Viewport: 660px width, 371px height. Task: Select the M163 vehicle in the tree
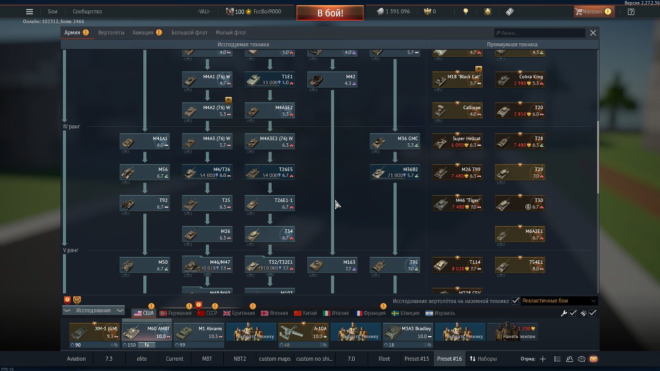tap(332, 265)
